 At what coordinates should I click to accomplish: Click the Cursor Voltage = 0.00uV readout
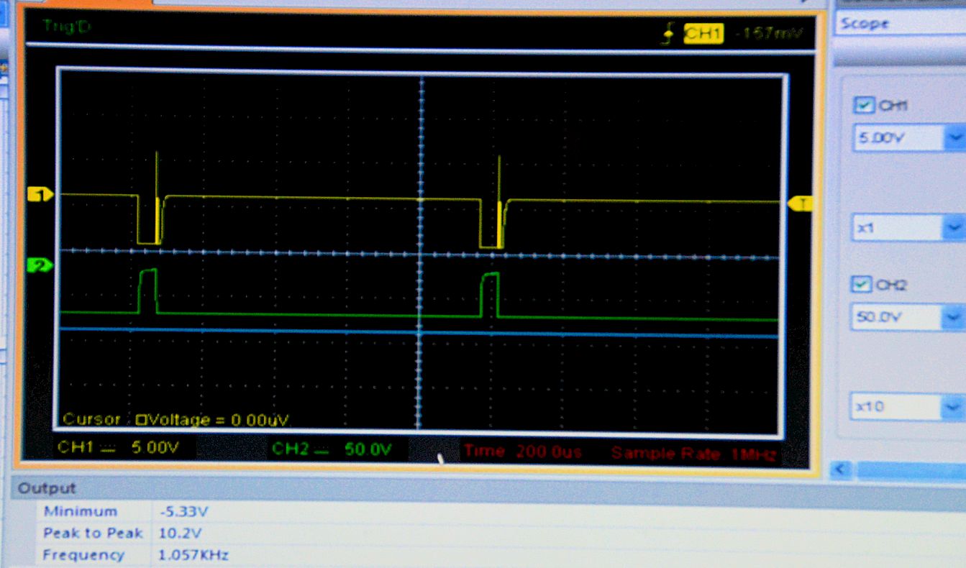pyautogui.click(x=177, y=419)
